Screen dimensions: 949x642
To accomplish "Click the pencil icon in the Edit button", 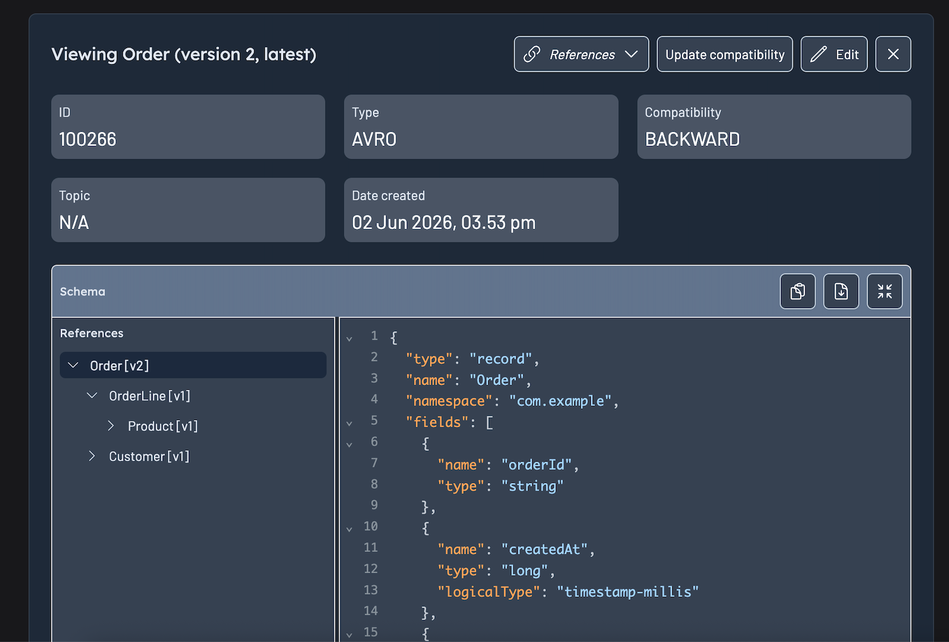I will [x=818, y=54].
